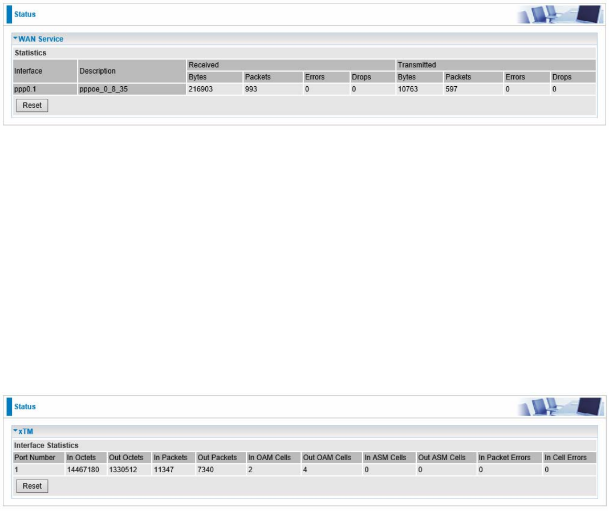Select Out OAM Cells value 4
609x511 pixels.
(x=332, y=470)
